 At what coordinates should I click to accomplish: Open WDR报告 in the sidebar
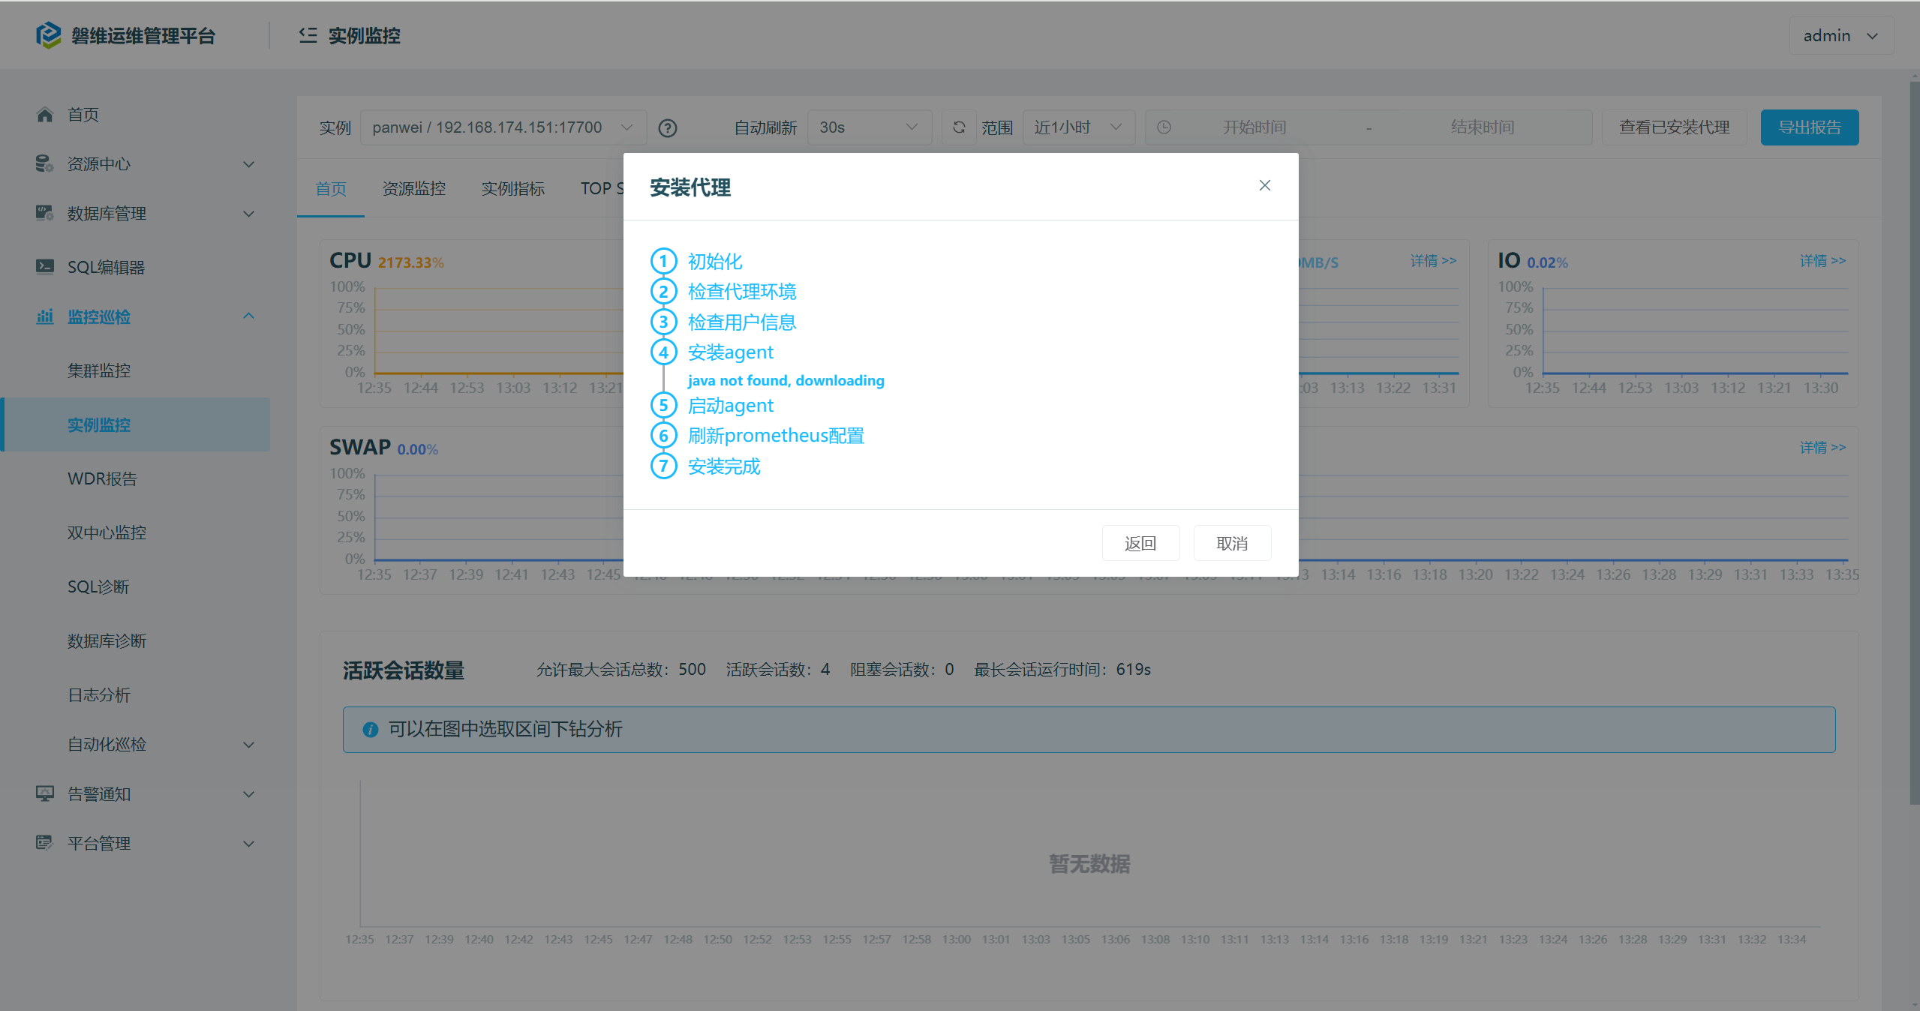click(x=102, y=478)
